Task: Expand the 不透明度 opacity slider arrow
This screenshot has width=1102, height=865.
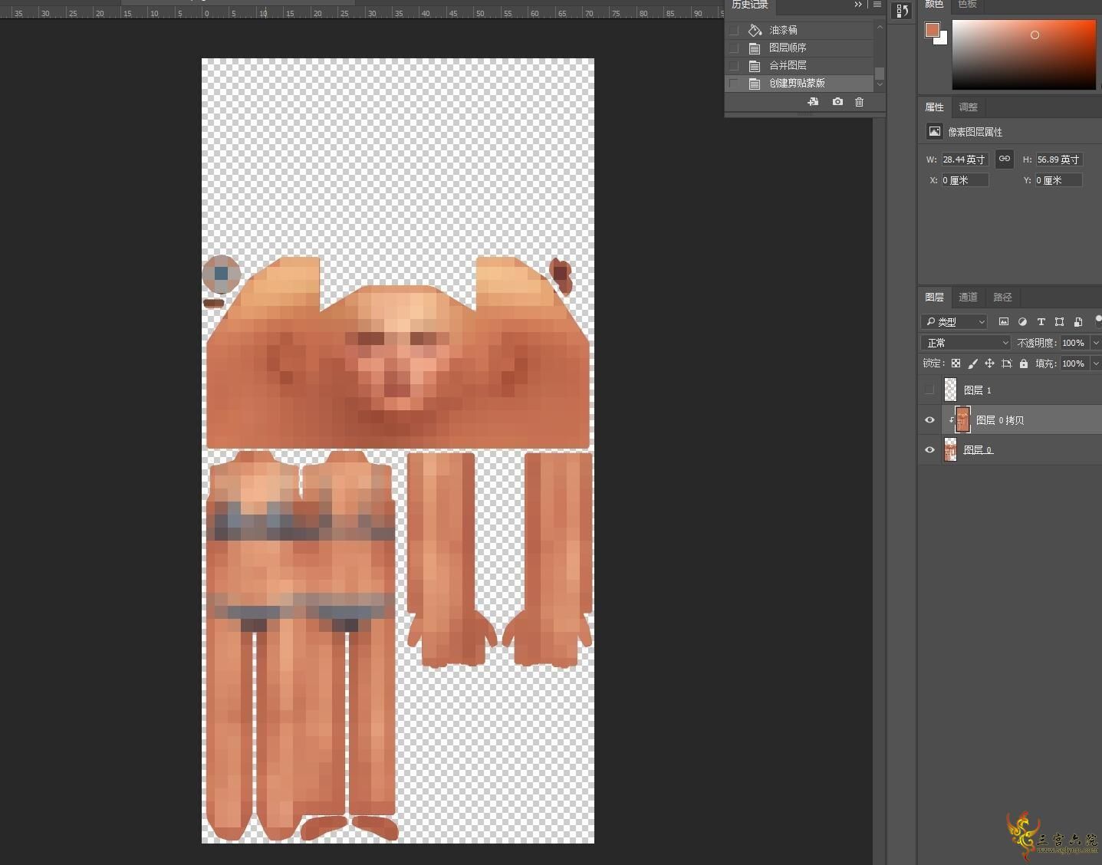Action: pyautogui.click(x=1095, y=343)
